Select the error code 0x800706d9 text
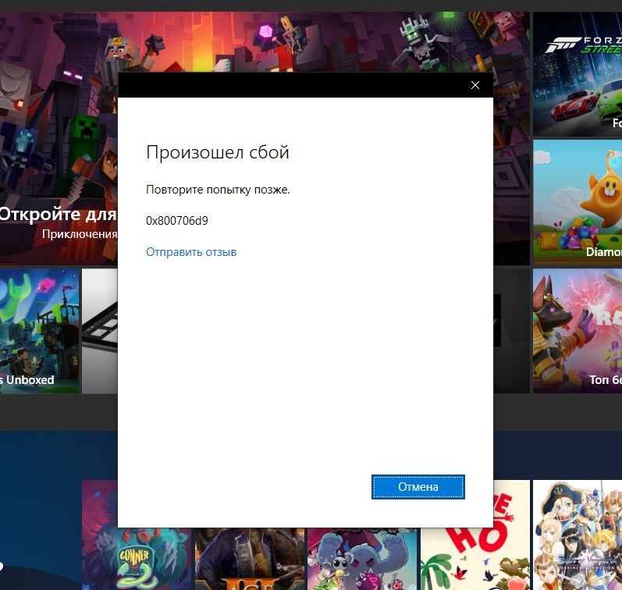This screenshot has height=590, width=622. point(177,221)
